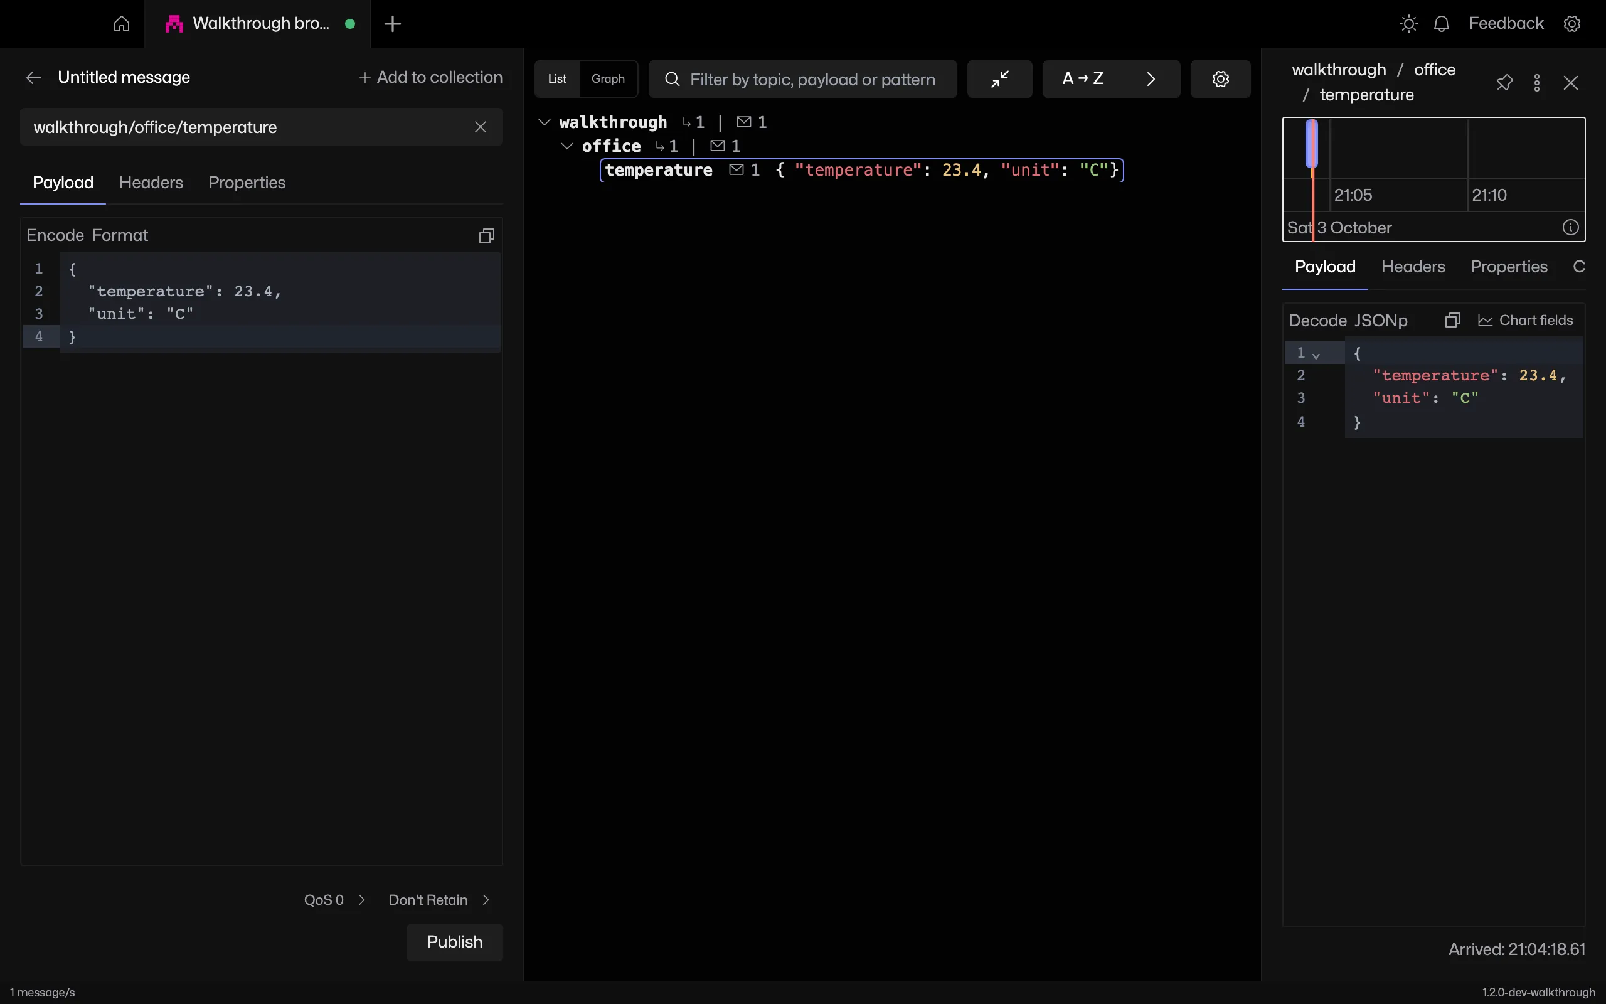Open Properties tab in detail panel
This screenshot has height=1004, width=1606.
pyautogui.click(x=1508, y=267)
